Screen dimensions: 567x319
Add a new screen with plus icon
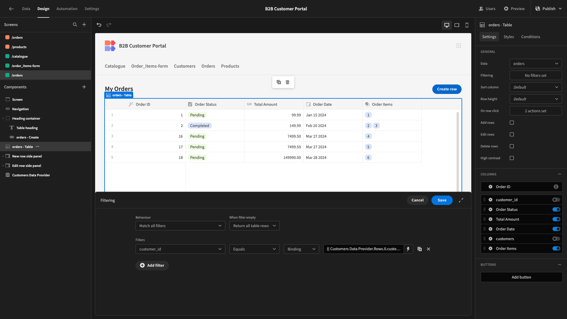pyautogui.click(x=84, y=25)
